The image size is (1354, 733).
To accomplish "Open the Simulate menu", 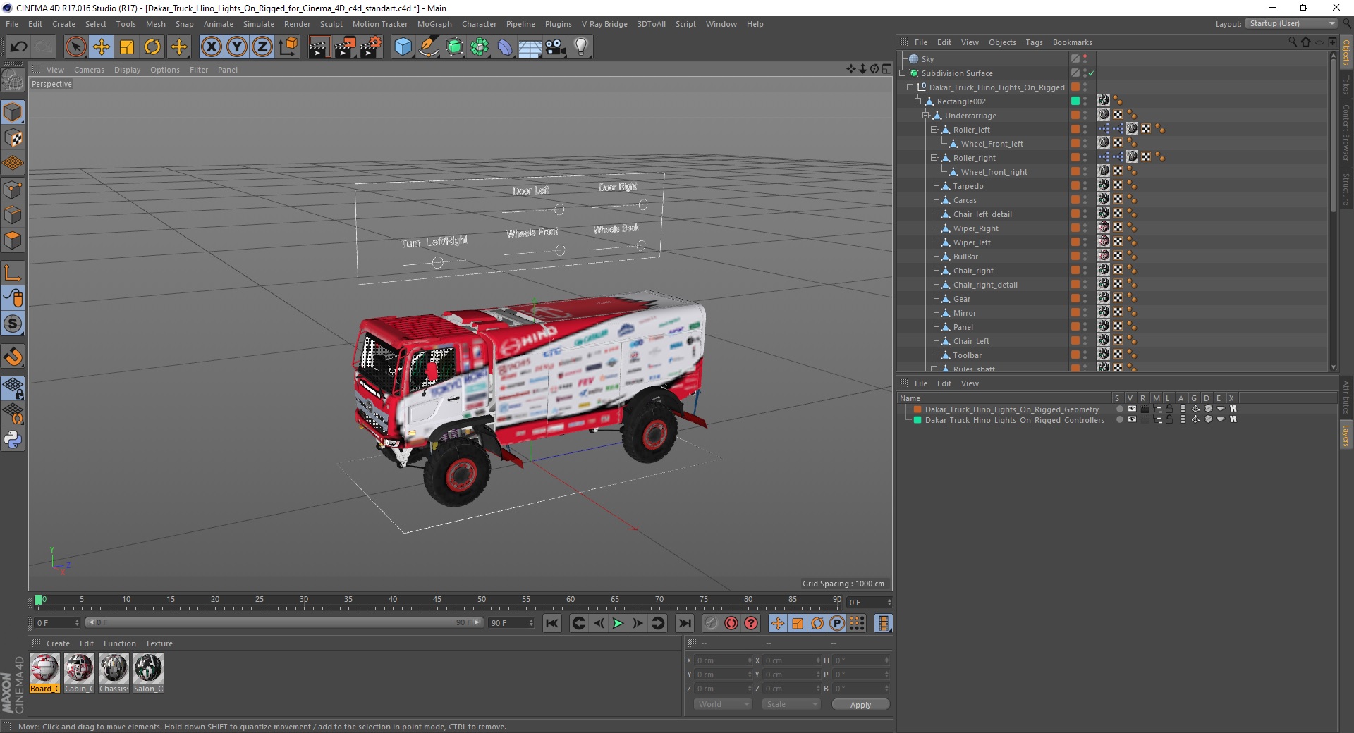I will pyautogui.click(x=259, y=24).
